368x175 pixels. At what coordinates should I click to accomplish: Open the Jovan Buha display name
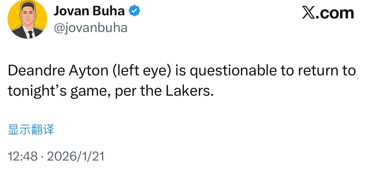pyautogui.click(x=89, y=11)
